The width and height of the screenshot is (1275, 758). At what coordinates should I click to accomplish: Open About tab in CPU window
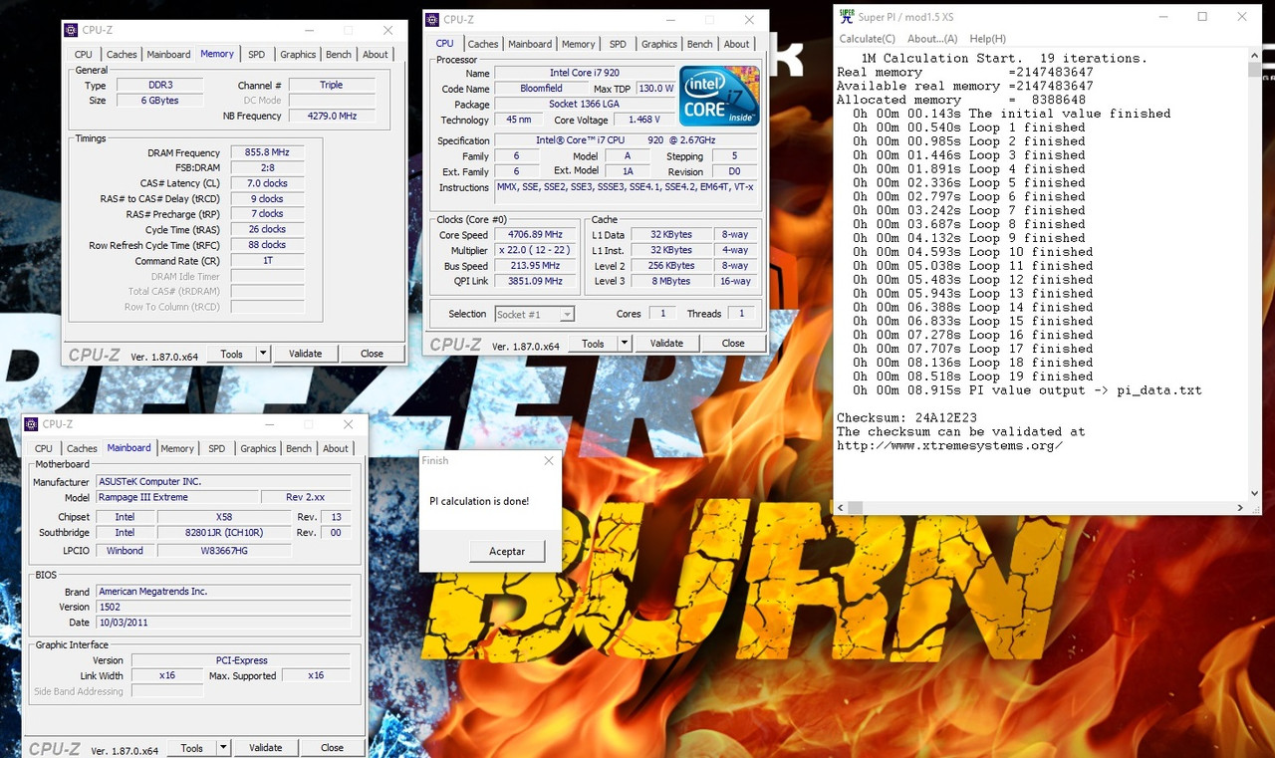click(x=737, y=44)
